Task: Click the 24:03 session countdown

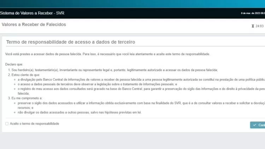Action: click(x=260, y=26)
